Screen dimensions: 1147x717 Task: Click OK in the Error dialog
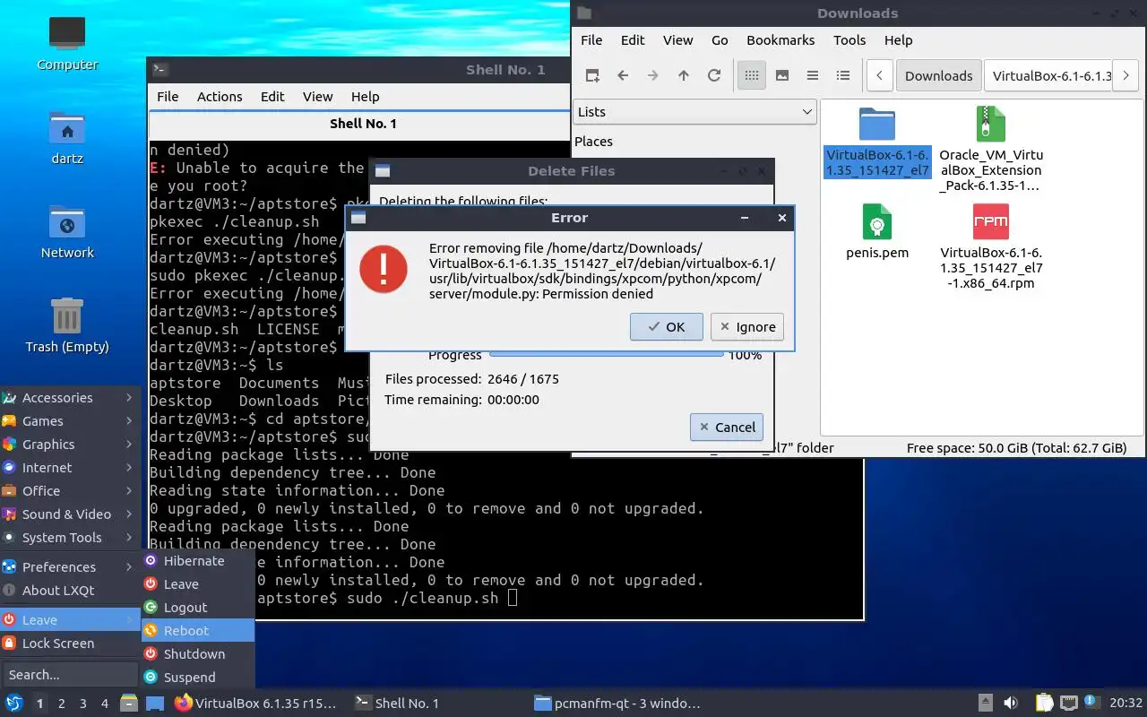(666, 327)
